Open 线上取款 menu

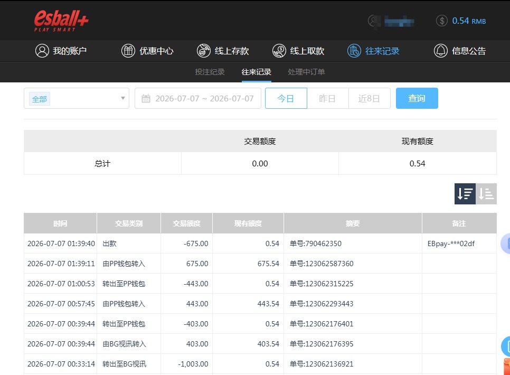[307, 51]
